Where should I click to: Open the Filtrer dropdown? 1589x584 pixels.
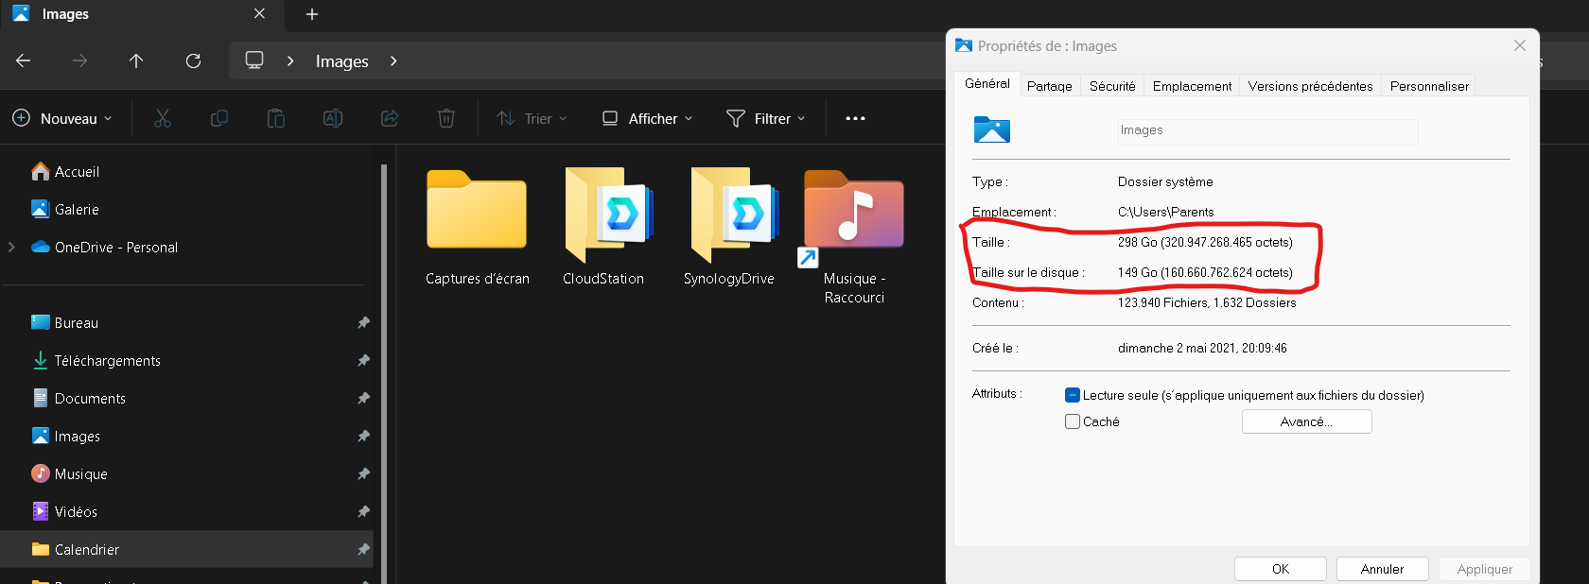(766, 118)
